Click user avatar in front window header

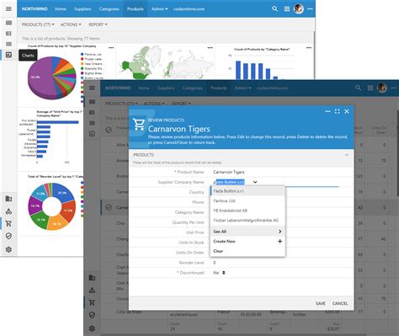coord(382,88)
